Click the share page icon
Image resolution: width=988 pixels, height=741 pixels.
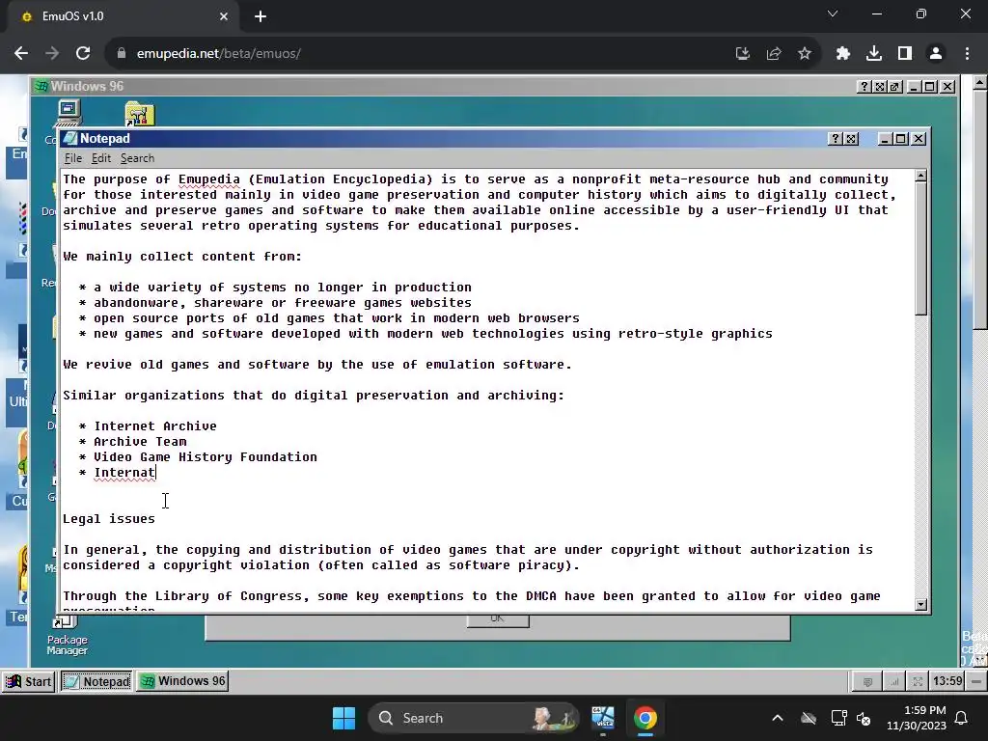click(774, 54)
